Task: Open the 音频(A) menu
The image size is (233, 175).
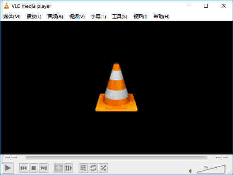Action: click(x=55, y=16)
